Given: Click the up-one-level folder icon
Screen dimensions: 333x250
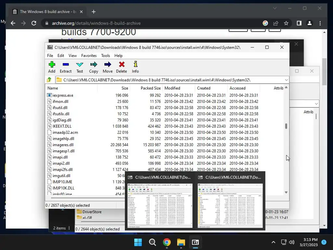Looking at the screenshot, I should point(49,80).
